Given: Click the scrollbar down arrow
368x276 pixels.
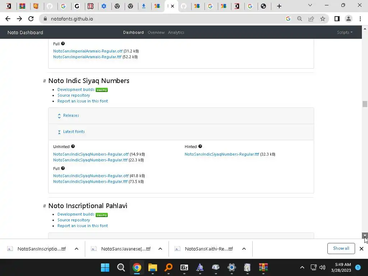Looking at the screenshot, I should (x=365, y=236).
